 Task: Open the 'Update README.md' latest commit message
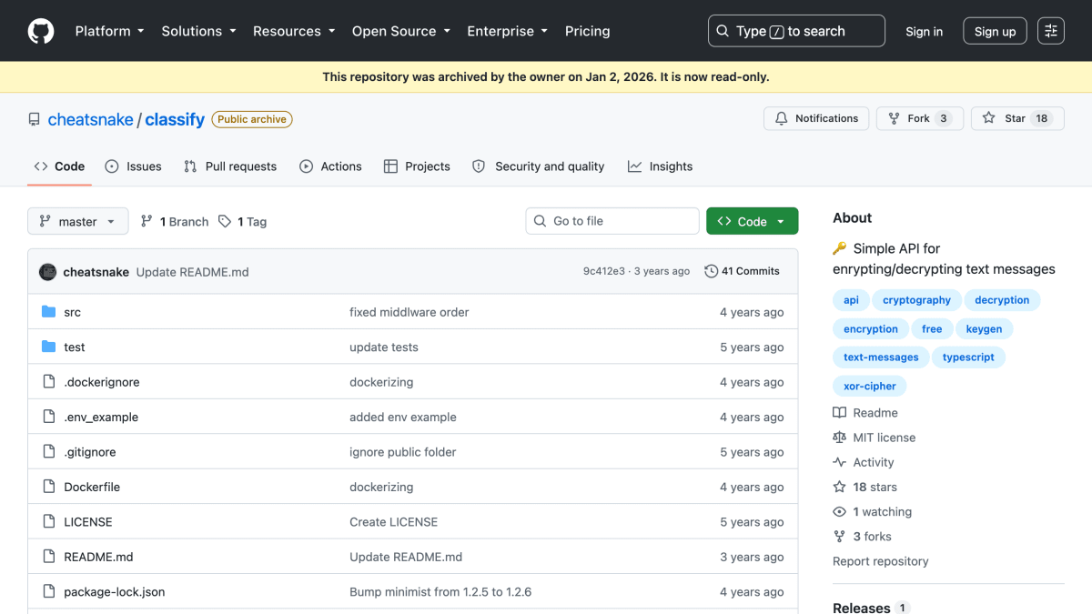pos(192,272)
